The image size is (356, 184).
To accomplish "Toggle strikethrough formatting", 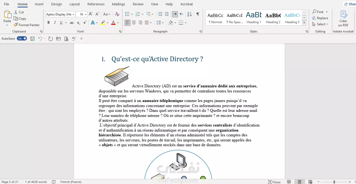I will tap(71, 23).
